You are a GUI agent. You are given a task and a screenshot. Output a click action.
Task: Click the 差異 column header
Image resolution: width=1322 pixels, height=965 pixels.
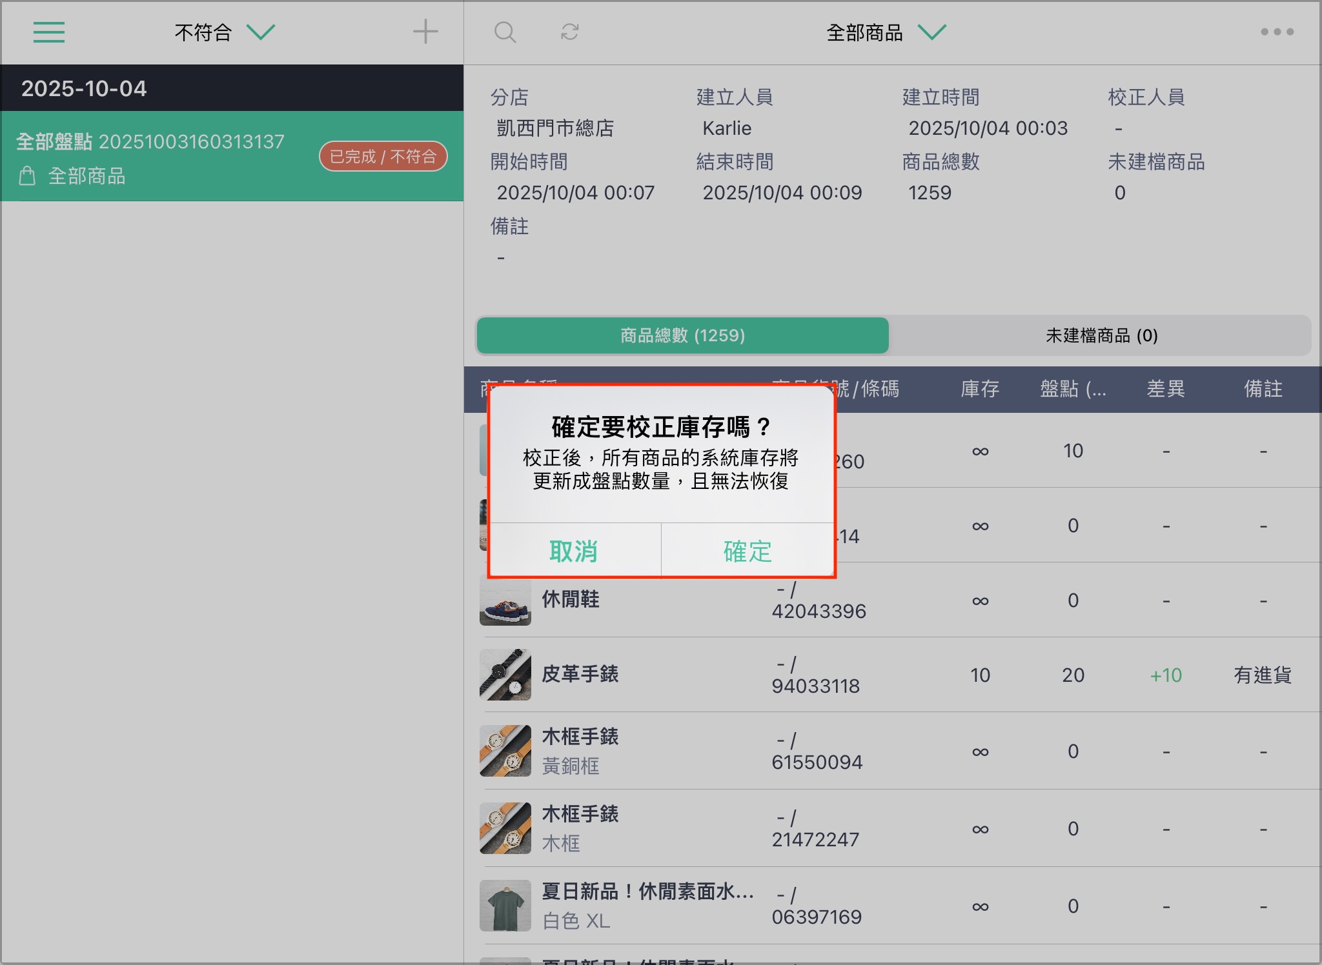pos(1166,389)
